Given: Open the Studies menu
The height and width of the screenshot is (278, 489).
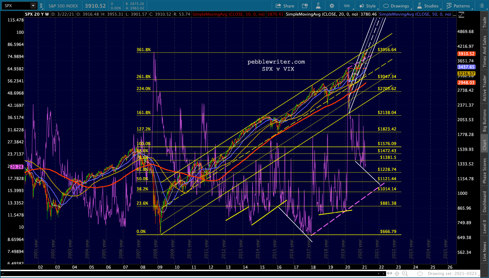Looking at the screenshot, I should (x=428, y=6).
